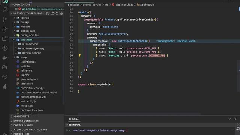Click the New File icon in explorer header
The image size is (240, 135).
tap(48, 13)
